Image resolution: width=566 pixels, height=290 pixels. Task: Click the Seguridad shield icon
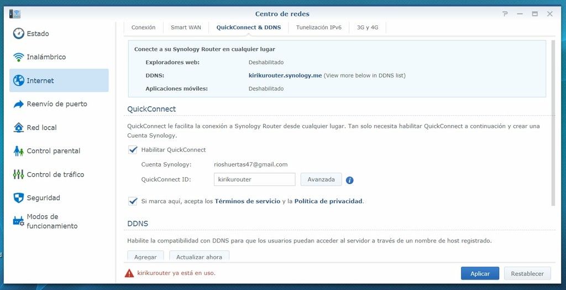coord(18,198)
